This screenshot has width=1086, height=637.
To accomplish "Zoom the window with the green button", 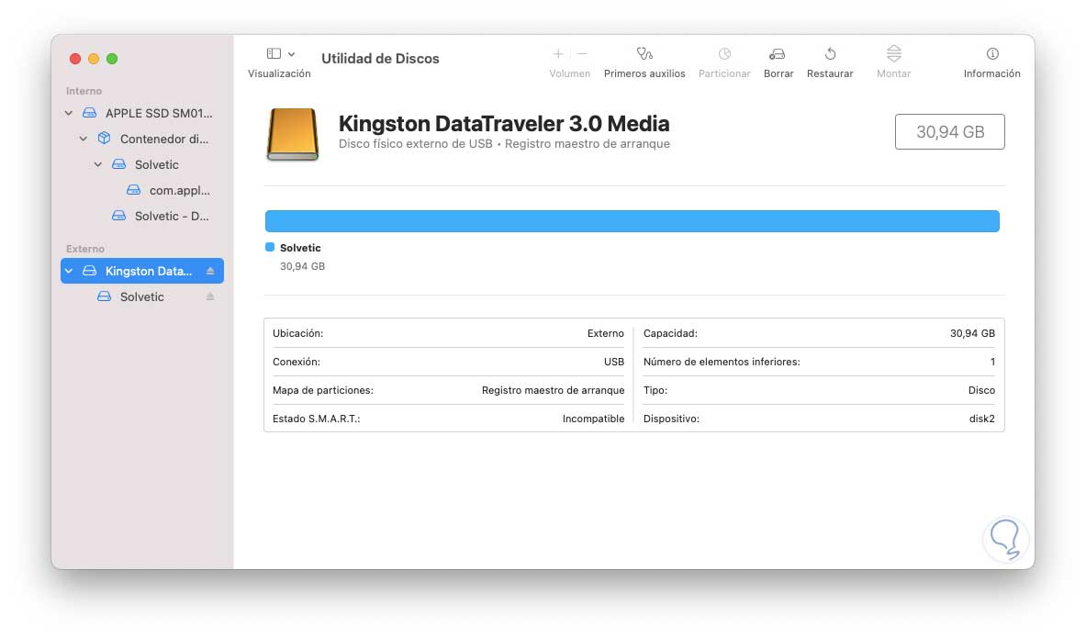I will (112, 59).
